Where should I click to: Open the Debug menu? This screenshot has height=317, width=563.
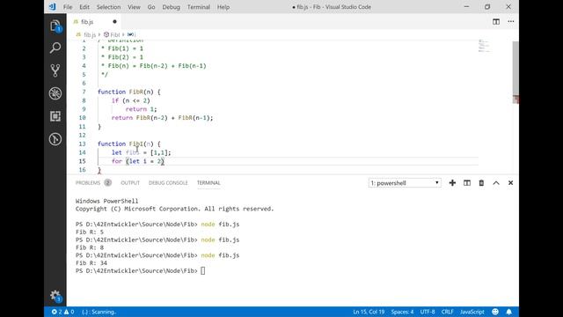(171, 7)
